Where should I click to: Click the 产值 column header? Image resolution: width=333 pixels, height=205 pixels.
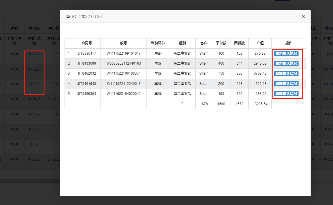click(x=260, y=43)
